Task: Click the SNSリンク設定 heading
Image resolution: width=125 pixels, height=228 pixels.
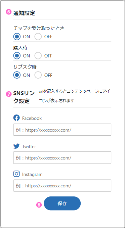Action: tap(24, 97)
